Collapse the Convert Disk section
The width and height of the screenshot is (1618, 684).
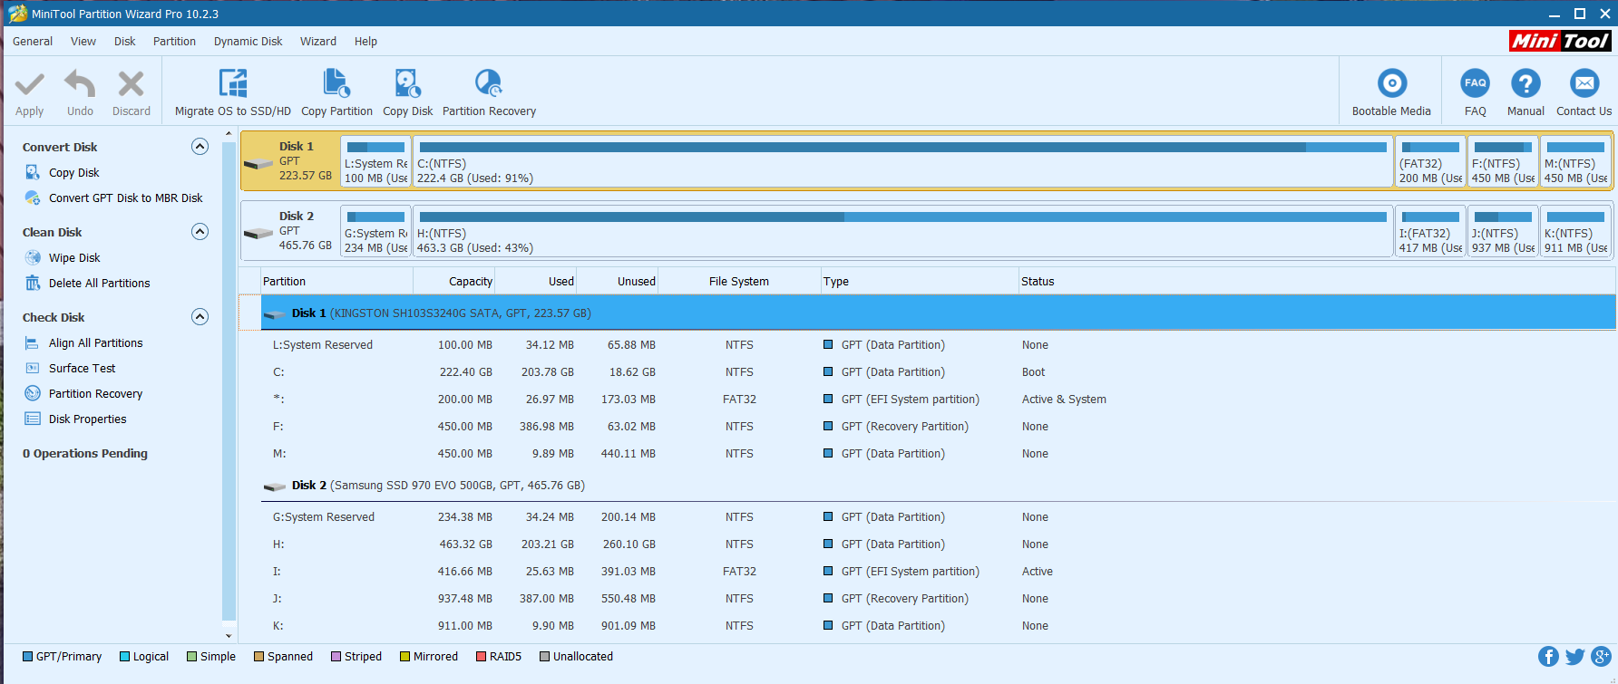200,147
